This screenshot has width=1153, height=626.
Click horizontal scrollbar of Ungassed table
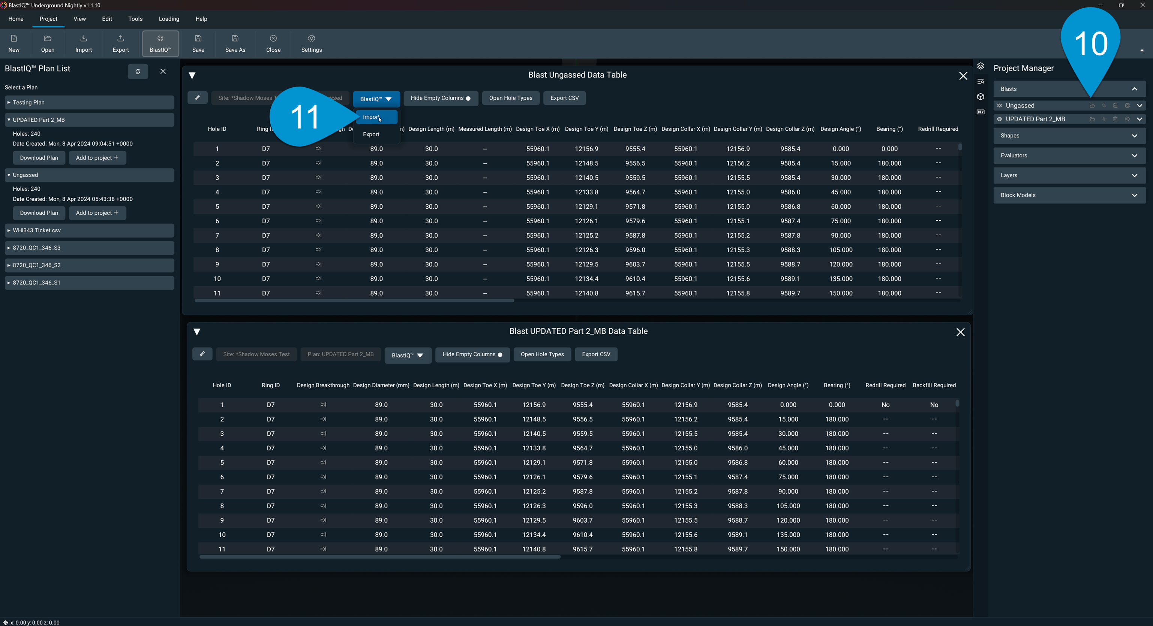point(354,300)
